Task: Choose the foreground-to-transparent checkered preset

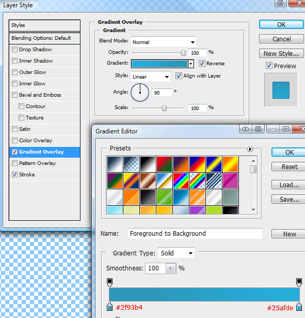Action: point(131,164)
